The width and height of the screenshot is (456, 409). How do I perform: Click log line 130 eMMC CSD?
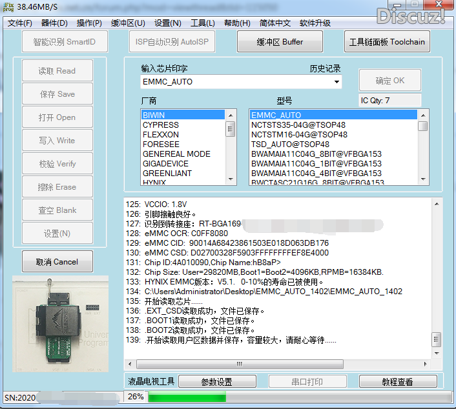[x=227, y=252]
